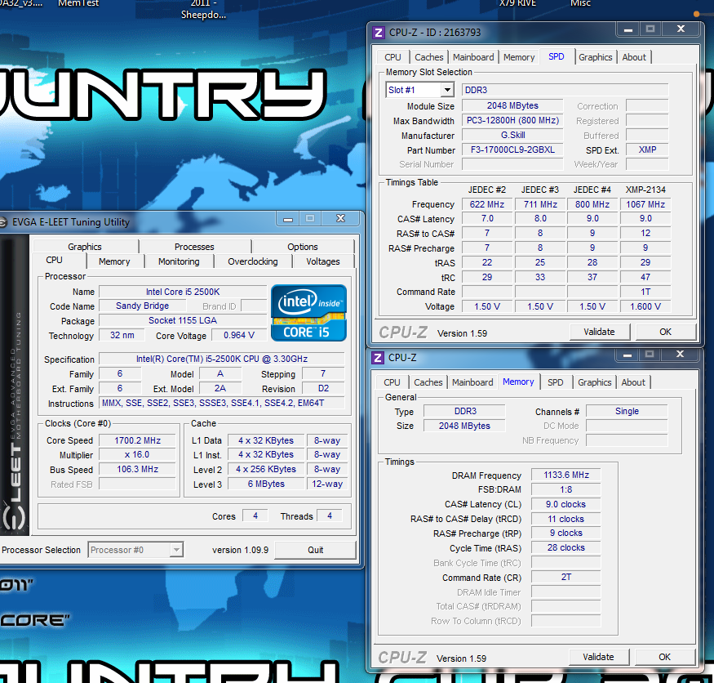The width and height of the screenshot is (714, 683).
Task: Open the Slot #1 memory slot dropdown
Action: pos(447,90)
